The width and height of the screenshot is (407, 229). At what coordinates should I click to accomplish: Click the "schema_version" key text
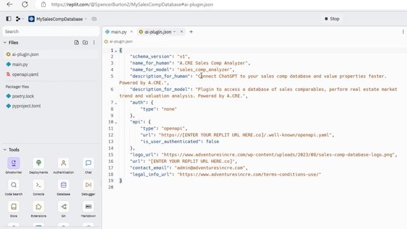click(151, 57)
